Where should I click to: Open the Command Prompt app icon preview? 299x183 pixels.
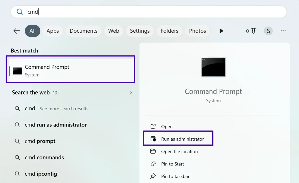(x=213, y=67)
